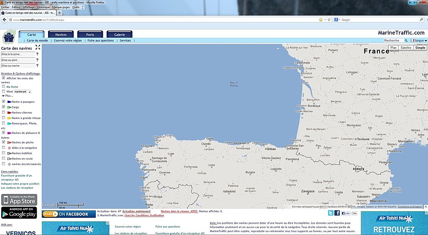Click the blue passenger ship legend icon

tap(9, 102)
